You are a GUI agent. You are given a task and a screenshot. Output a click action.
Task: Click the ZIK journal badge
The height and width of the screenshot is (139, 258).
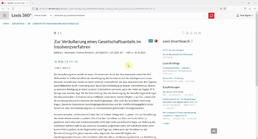[x=150, y=41]
